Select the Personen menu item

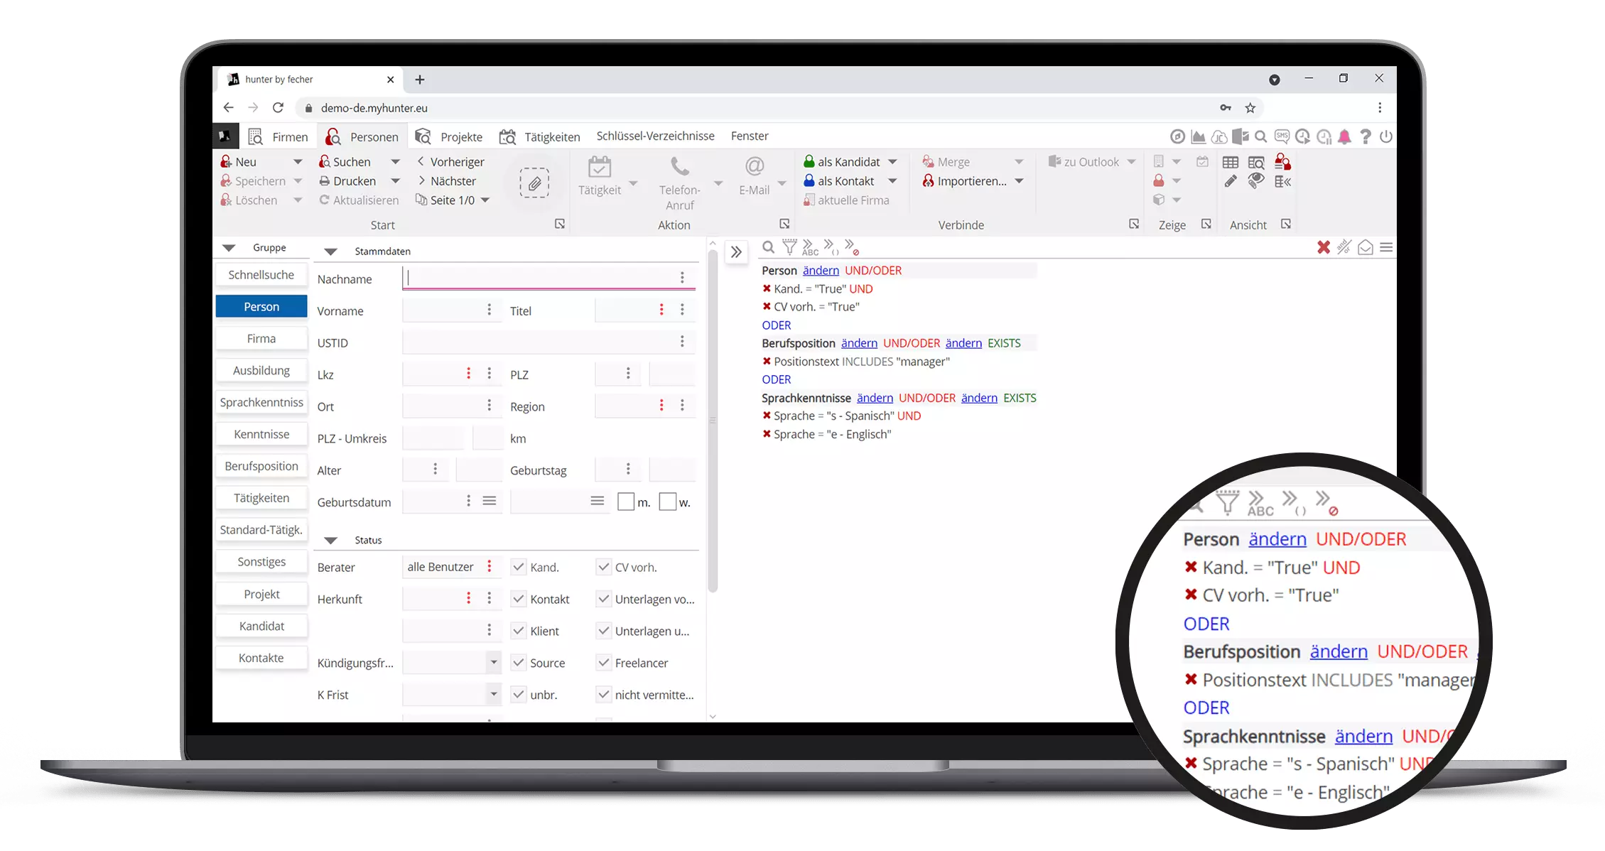(x=374, y=136)
